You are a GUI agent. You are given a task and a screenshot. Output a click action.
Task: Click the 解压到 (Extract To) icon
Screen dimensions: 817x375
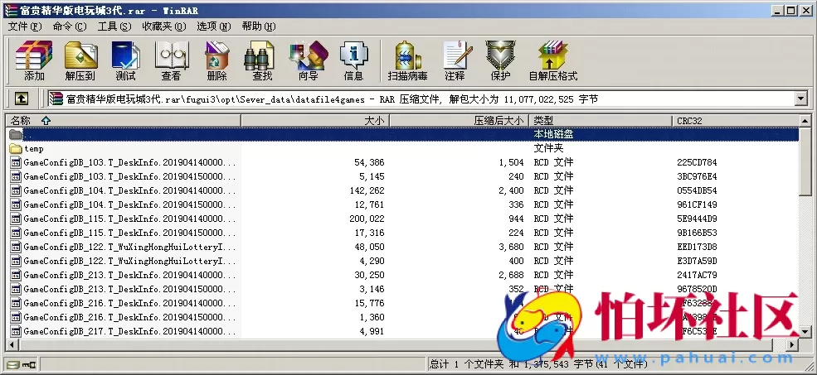pos(80,61)
